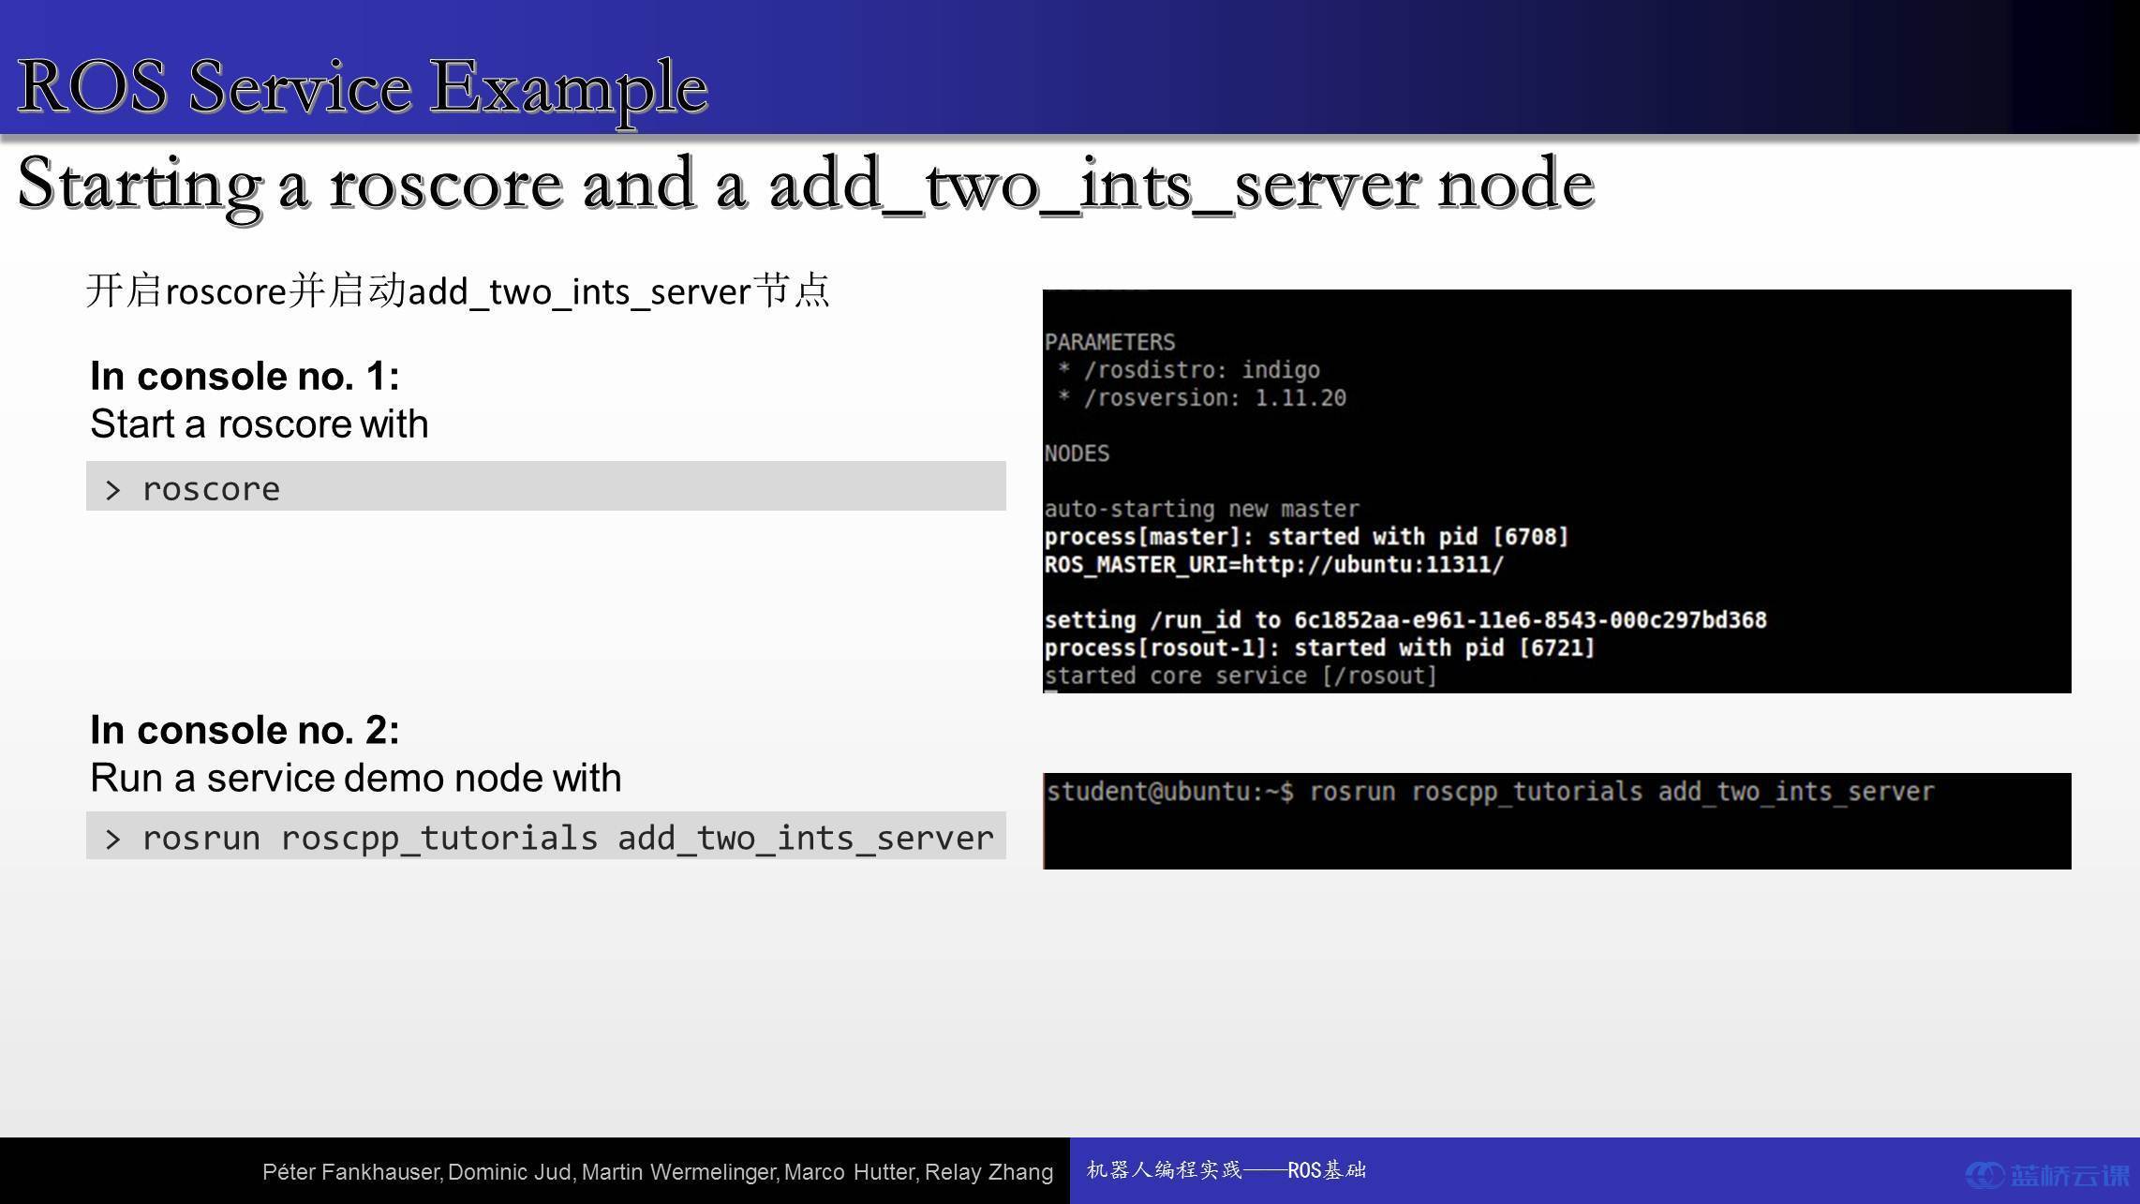Click the footer text '机器人编程实践——ROS基础'
Screen dimensions: 2140x1204
click(1226, 1170)
